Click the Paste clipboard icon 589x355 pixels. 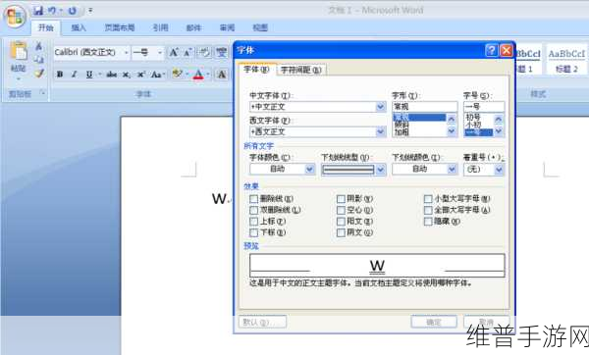[x=19, y=51]
